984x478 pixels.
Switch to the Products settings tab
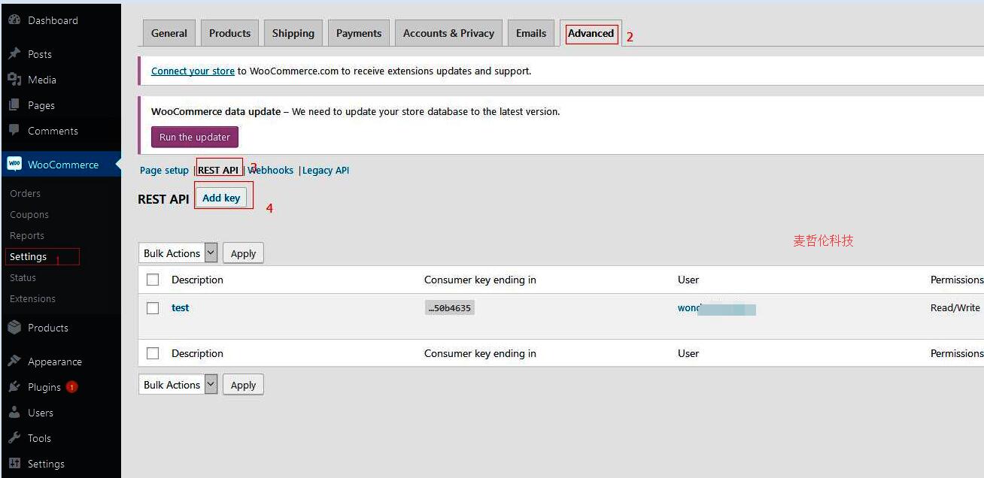(x=229, y=33)
